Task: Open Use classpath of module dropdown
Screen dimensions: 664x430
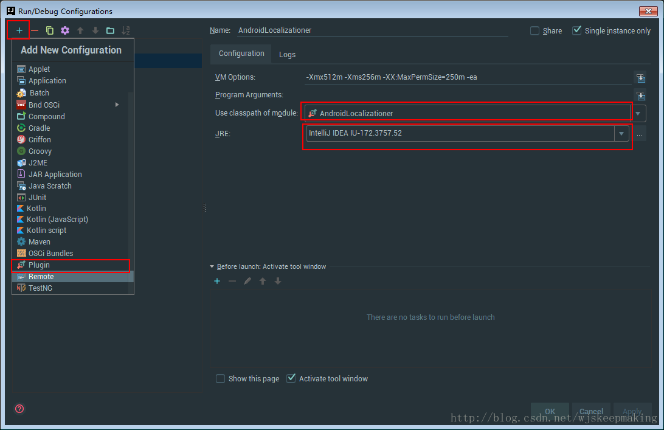Action: pos(638,114)
